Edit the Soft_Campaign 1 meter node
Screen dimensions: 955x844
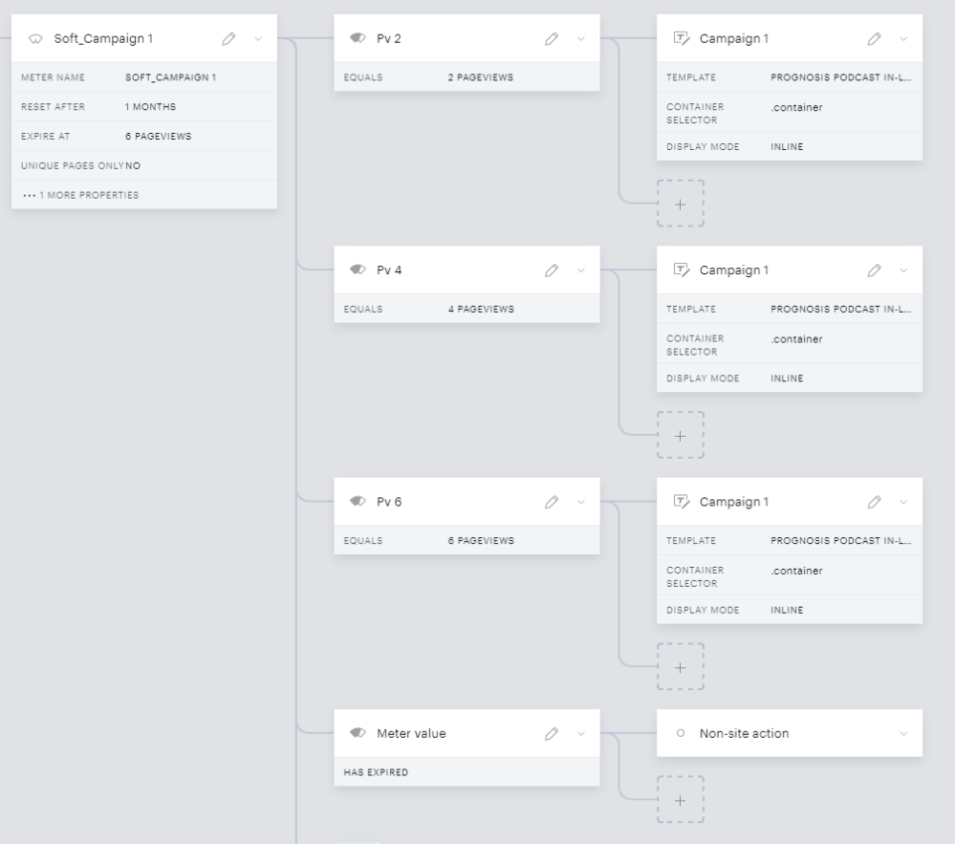228,39
